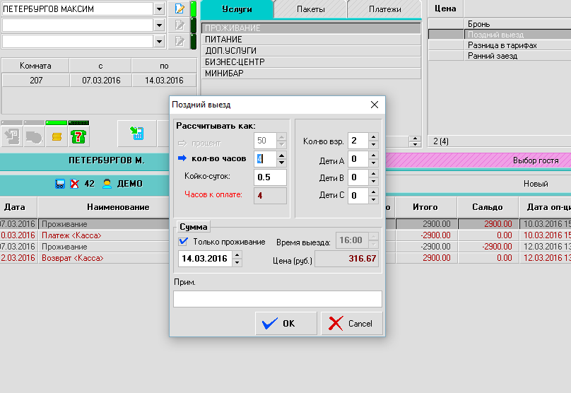Select the процент calculation option
571x393 pixels.
(x=182, y=142)
